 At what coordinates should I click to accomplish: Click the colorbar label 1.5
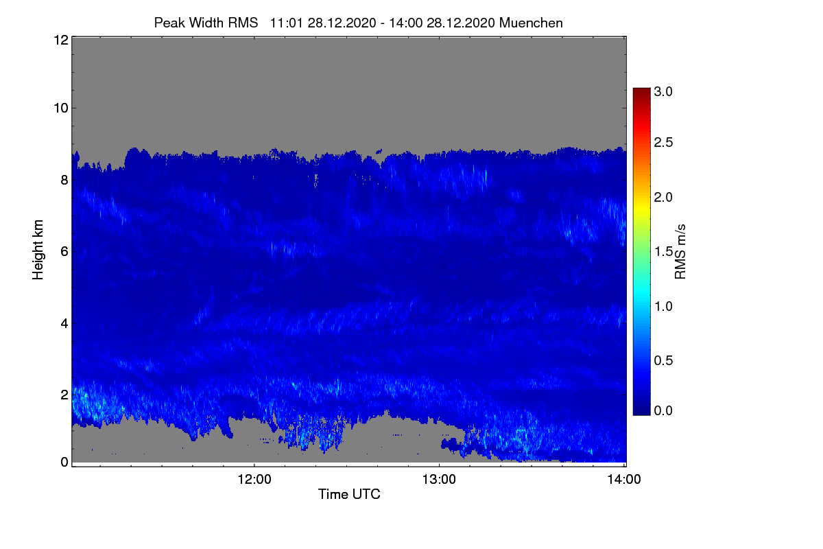(x=664, y=251)
